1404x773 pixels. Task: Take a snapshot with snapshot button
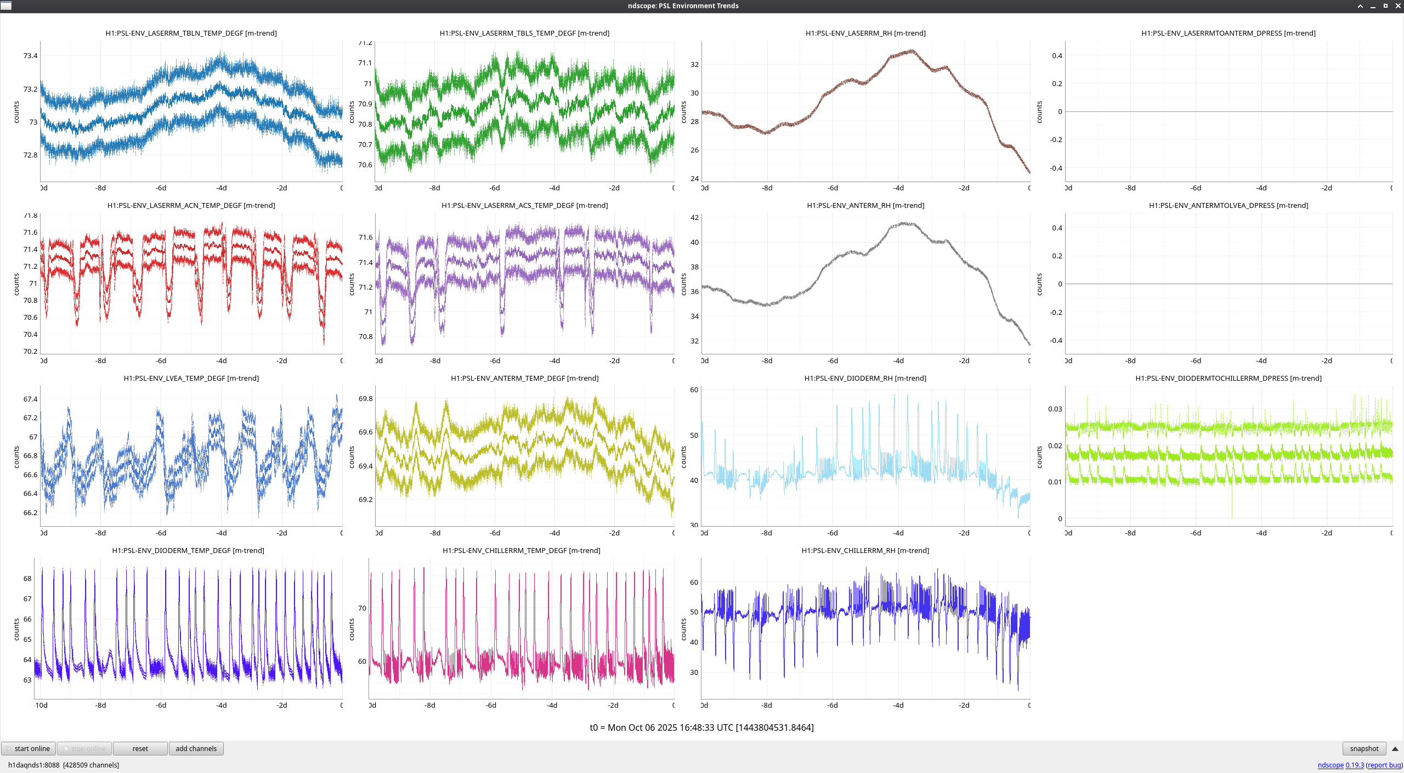pyautogui.click(x=1364, y=749)
